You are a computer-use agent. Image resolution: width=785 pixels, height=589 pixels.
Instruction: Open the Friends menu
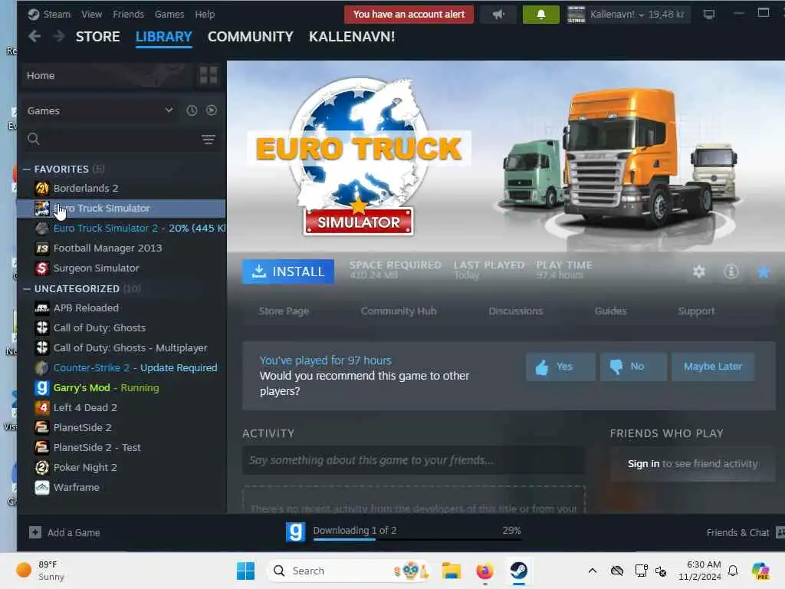click(x=128, y=15)
